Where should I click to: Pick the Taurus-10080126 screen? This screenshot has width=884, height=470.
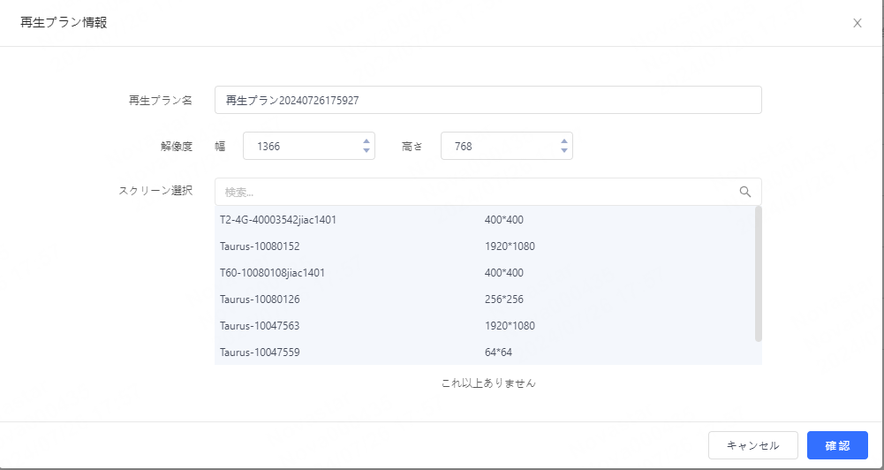[x=260, y=299]
